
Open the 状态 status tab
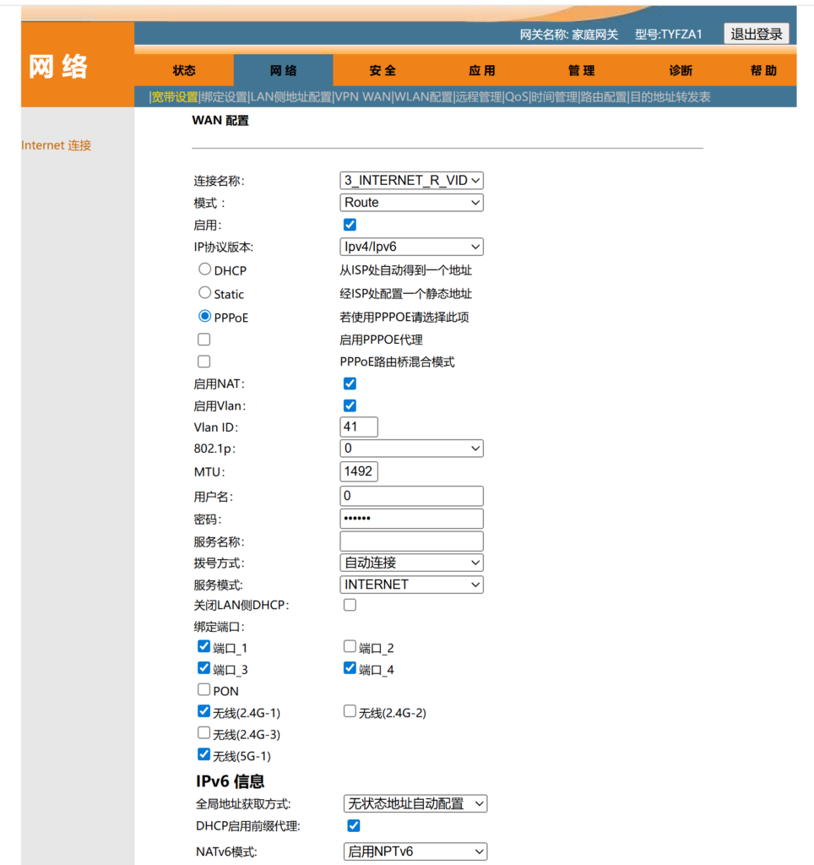(x=184, y=71)
